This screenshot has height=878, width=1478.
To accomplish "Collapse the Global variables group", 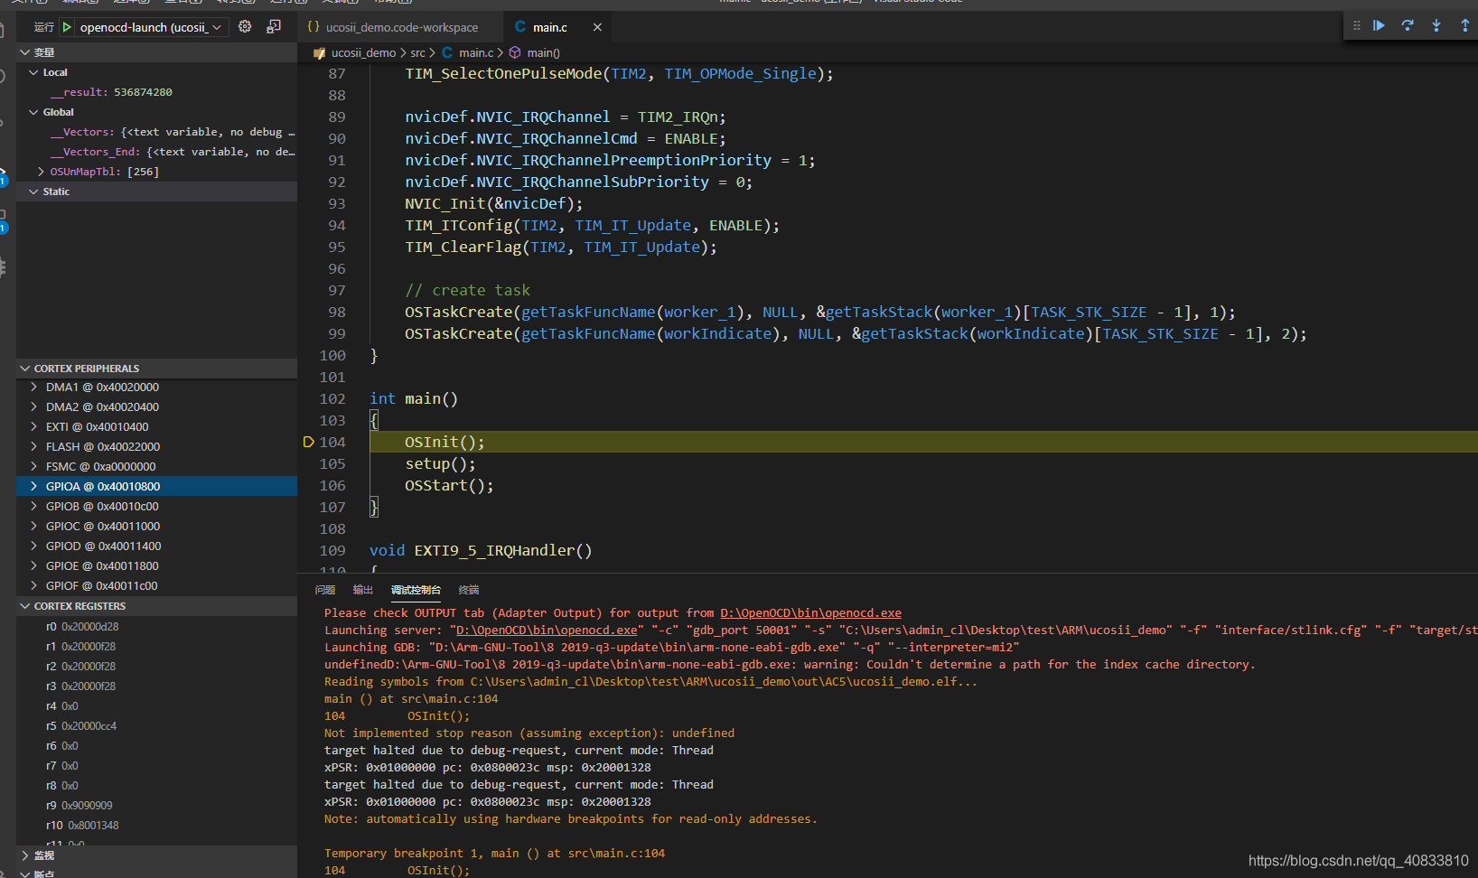I will pyautogui.click(x=33, y=112).
